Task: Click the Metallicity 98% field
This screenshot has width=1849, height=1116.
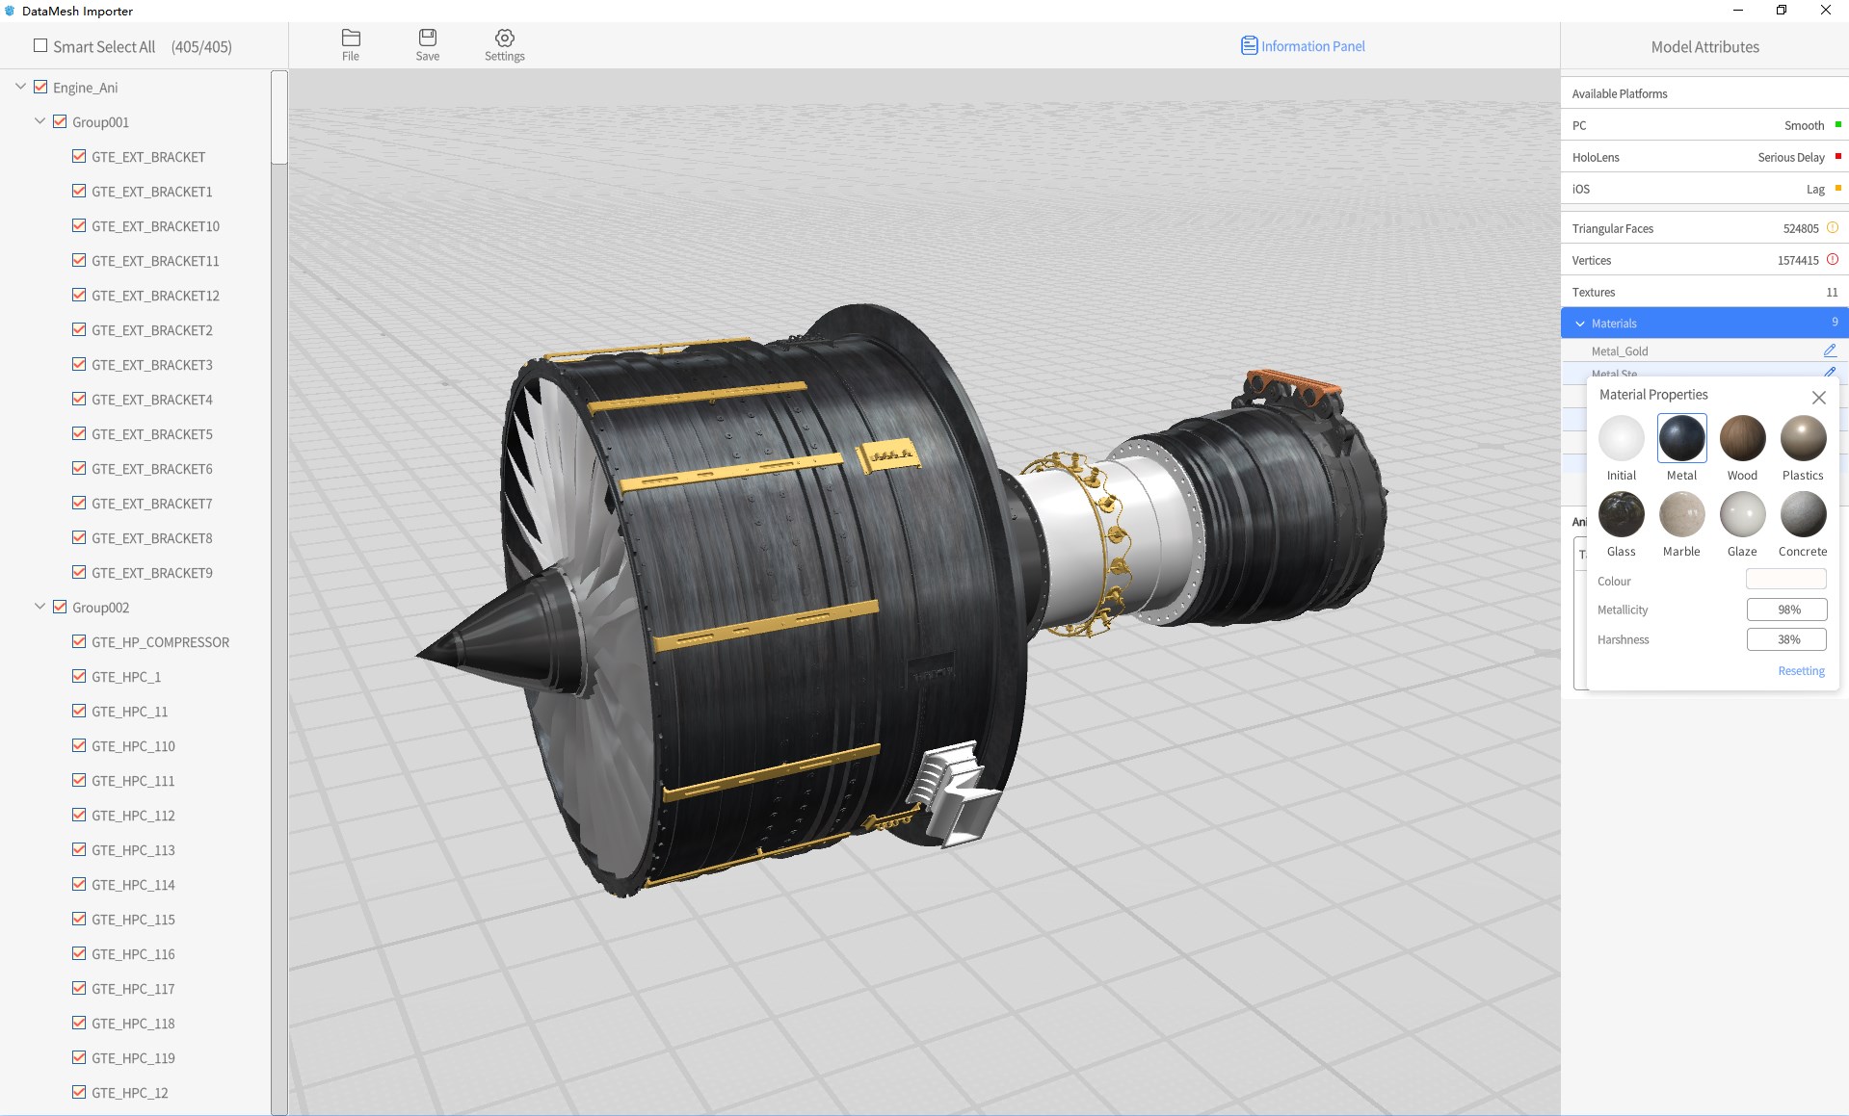Action: click(x=1786, y=610)
